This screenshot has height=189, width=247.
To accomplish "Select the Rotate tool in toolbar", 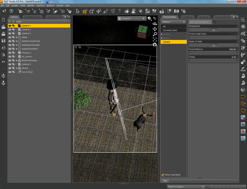I will pos(91,11).
